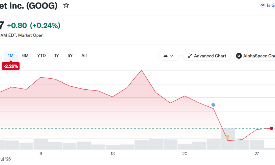
Task: Click the orange event dot on the chart
Action: coord(228,137)
